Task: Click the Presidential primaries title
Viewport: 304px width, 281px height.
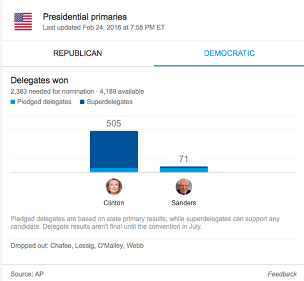Action: tap(85, 17)
